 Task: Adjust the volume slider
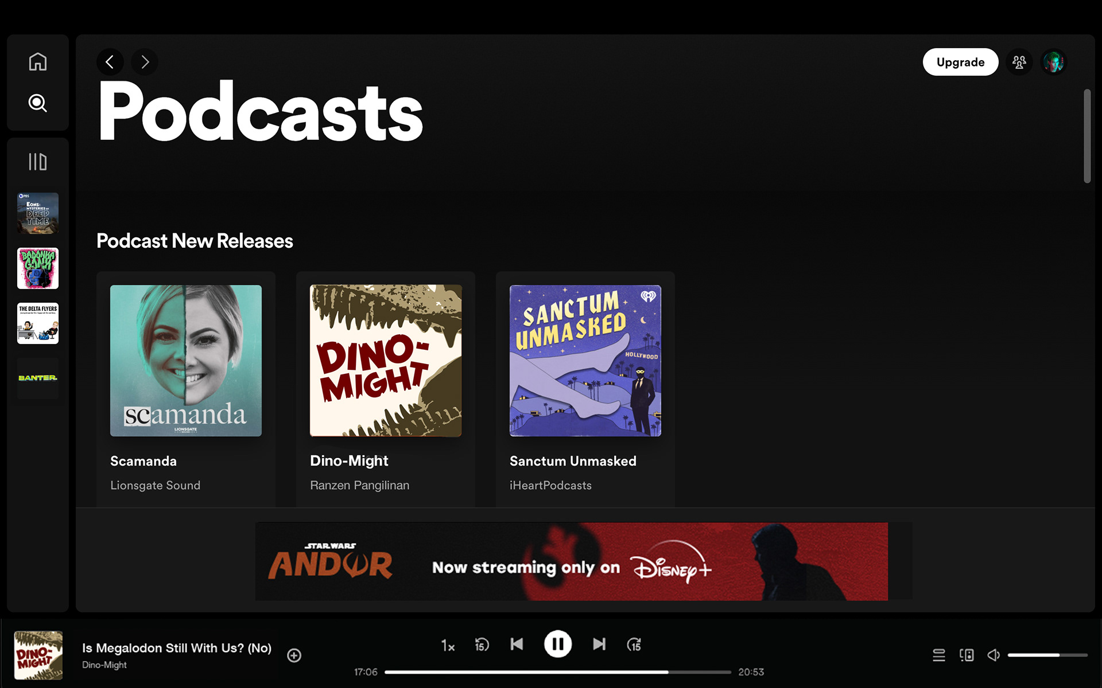[x=1047, y=655]
